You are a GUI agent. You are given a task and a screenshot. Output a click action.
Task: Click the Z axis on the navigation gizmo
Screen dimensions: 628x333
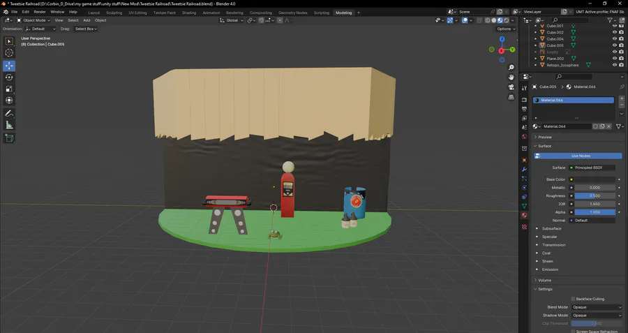click(502, 39)
